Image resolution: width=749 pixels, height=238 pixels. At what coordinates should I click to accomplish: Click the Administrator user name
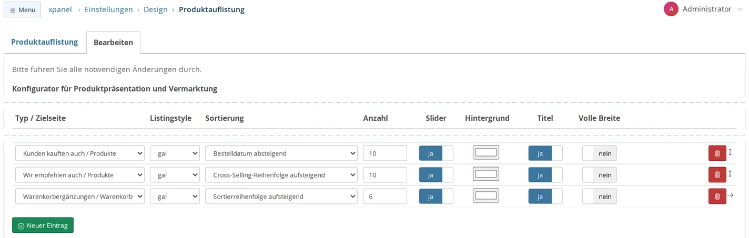tap(707, 9)
